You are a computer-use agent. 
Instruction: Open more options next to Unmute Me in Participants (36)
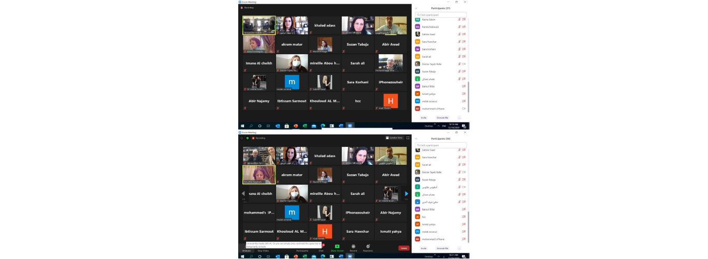coord(458,248)
